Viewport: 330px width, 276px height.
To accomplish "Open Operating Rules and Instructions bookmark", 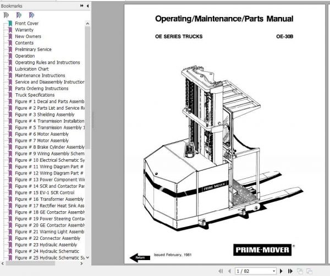I will 47,63.
